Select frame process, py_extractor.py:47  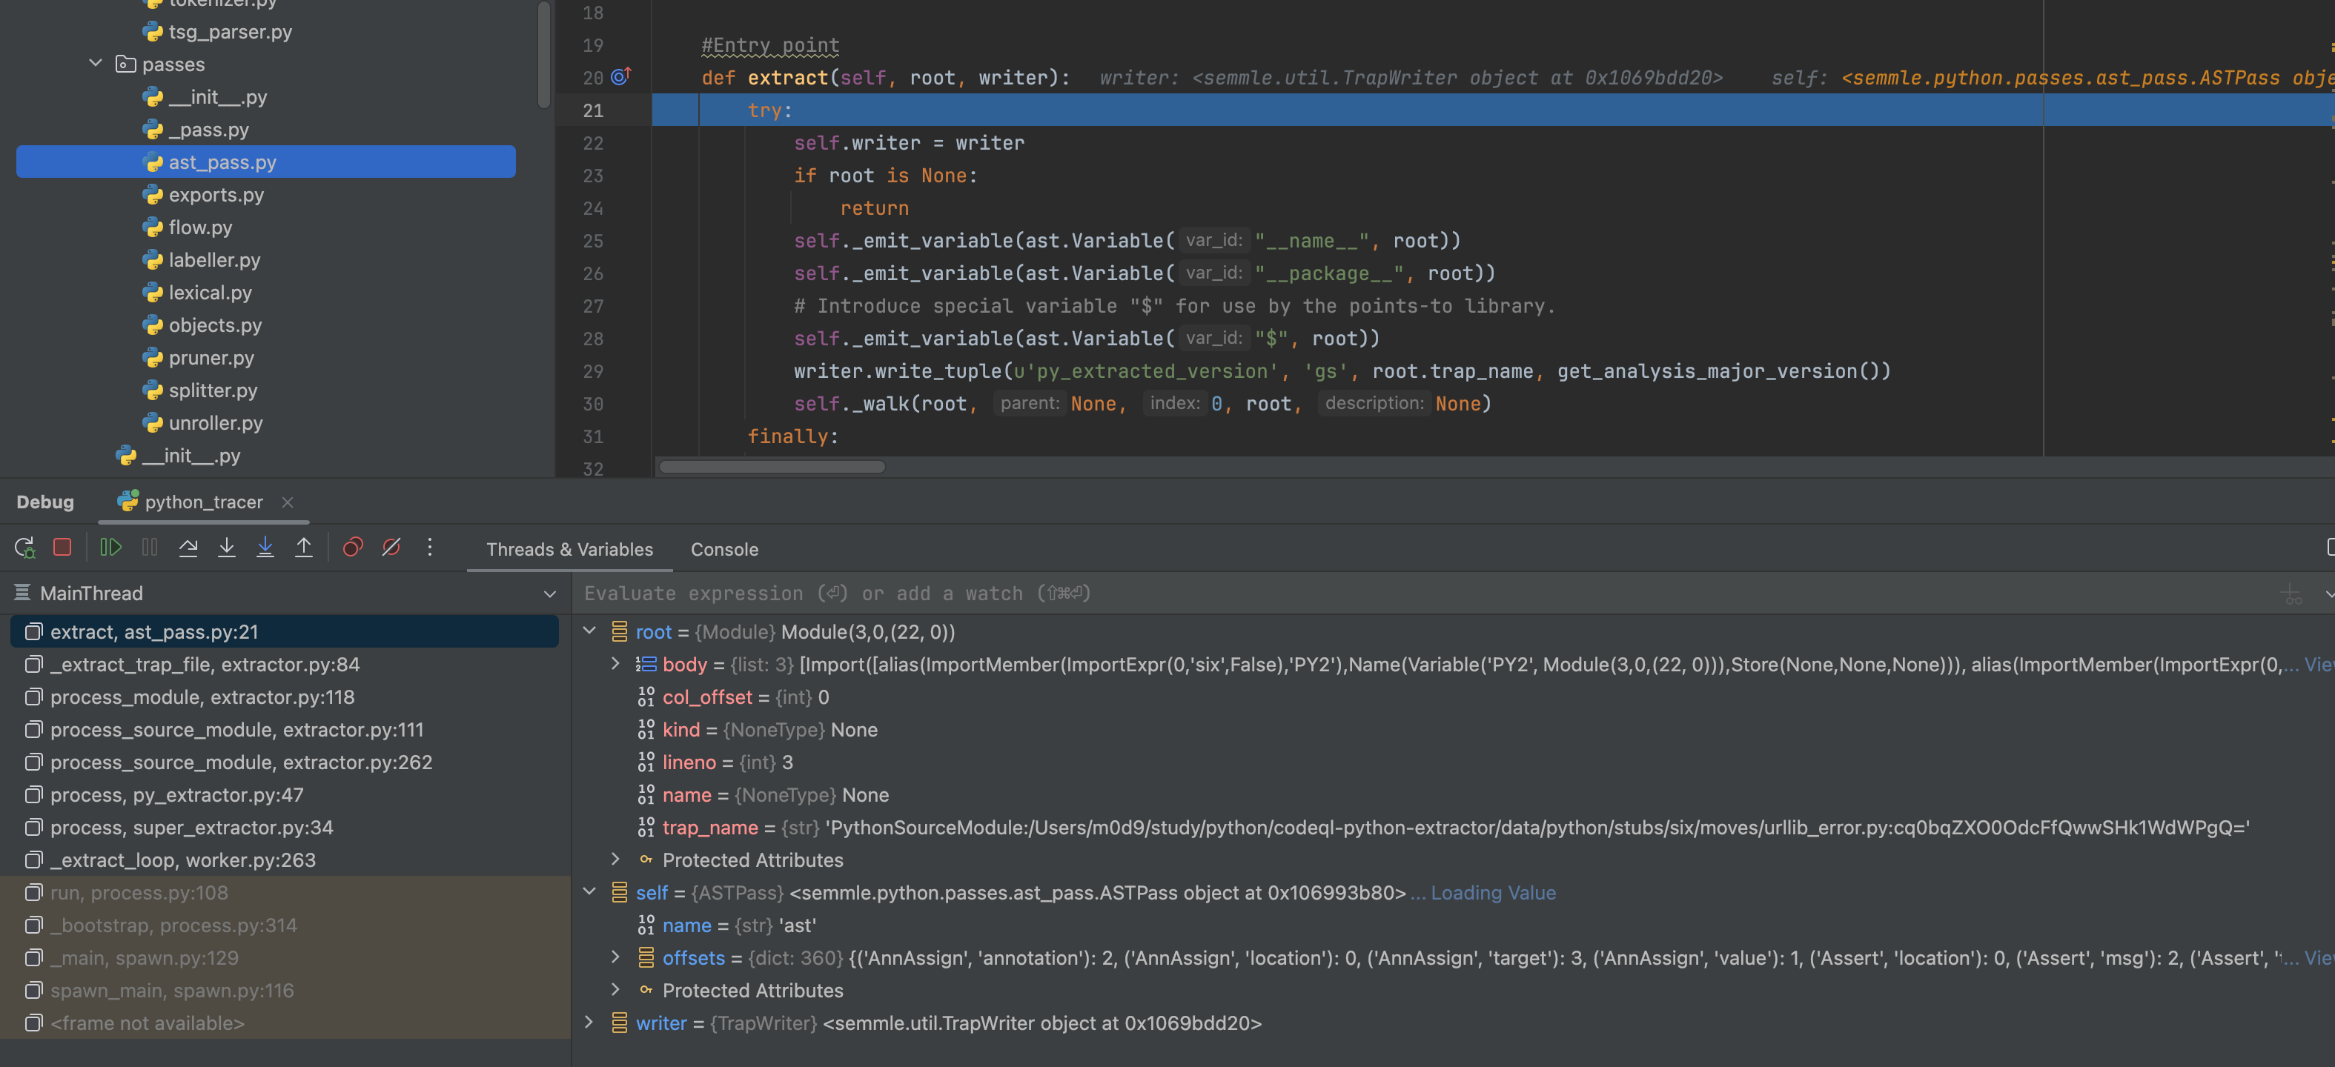[284, 795]
